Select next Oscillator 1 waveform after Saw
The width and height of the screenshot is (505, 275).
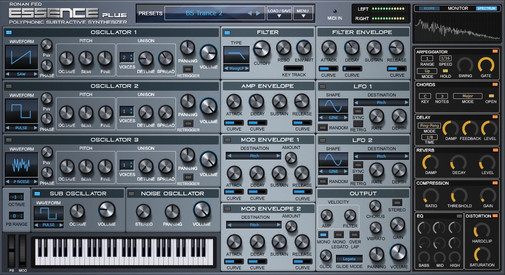(35, 74)
